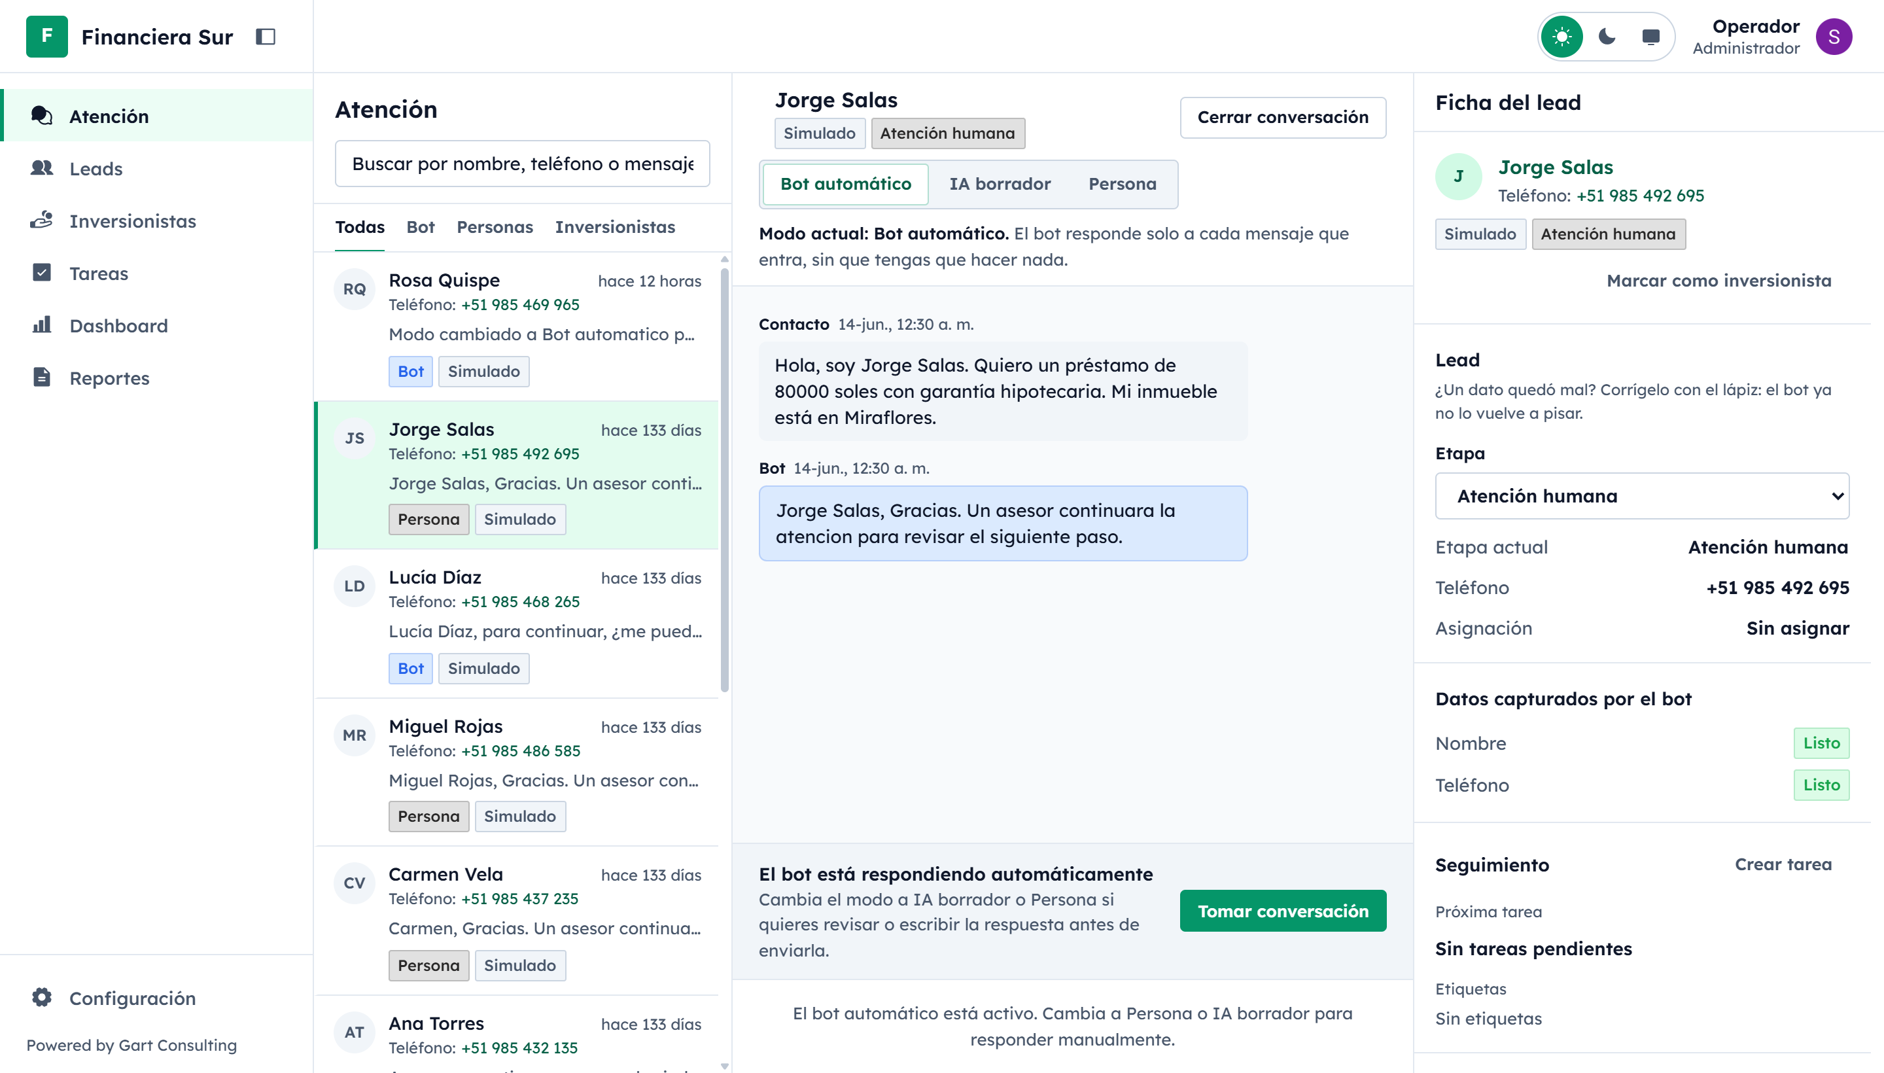Click Tomar conversación button
Viewport: 1884px width, 1073px height.
[x=1282, y=911]
